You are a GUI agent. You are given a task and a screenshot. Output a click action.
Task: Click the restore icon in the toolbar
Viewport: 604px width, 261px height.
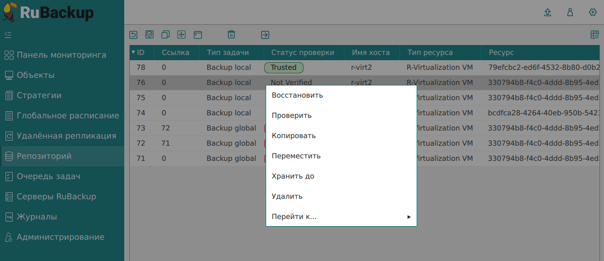133,34
